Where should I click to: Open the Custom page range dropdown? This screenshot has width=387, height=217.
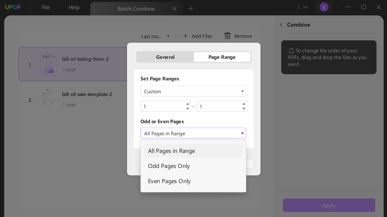tap(193, 91)
